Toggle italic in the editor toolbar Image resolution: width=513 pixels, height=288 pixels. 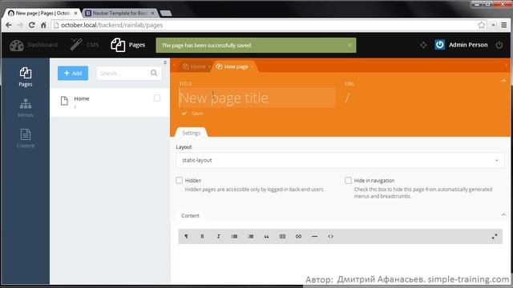pyautogui.click(x=218, y=237)
